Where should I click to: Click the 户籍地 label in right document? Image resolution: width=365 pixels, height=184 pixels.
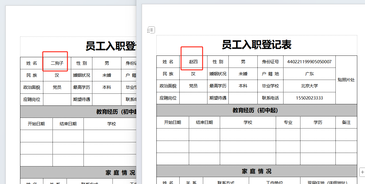pos(270,74)
